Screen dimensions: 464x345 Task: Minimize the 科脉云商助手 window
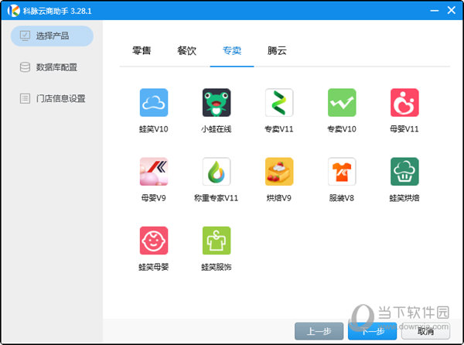coord(434,10)
